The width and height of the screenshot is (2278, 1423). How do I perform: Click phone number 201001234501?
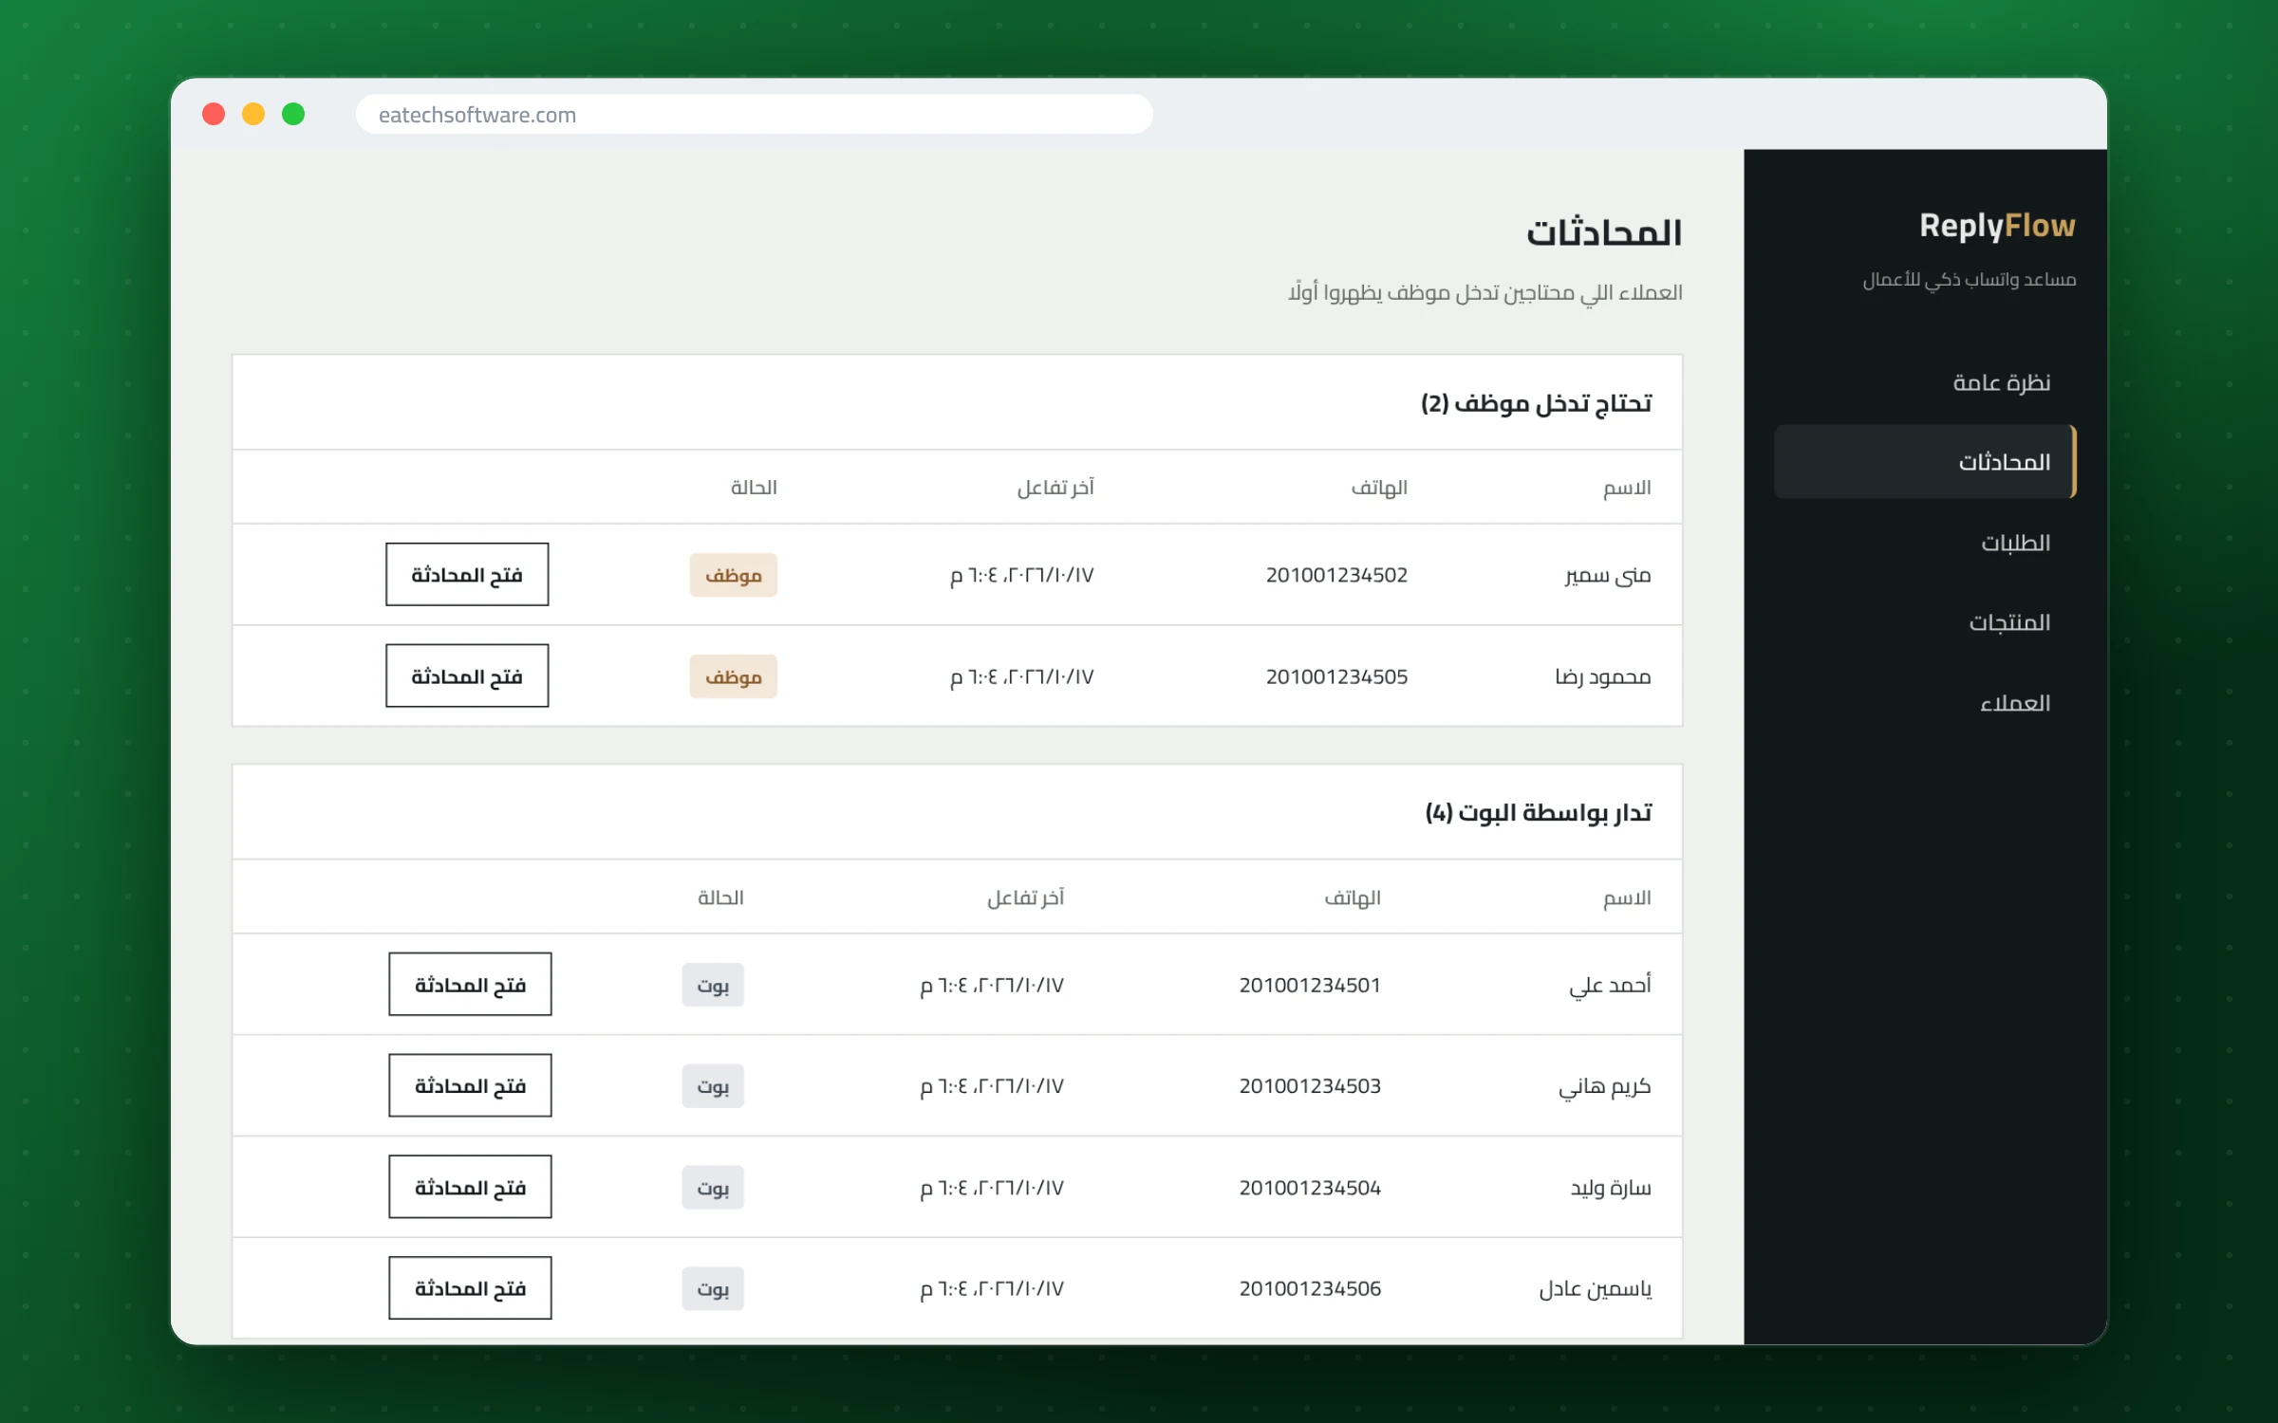1310,985
